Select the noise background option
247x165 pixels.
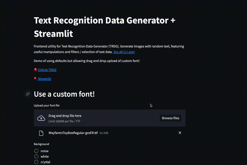click(36, 151)
